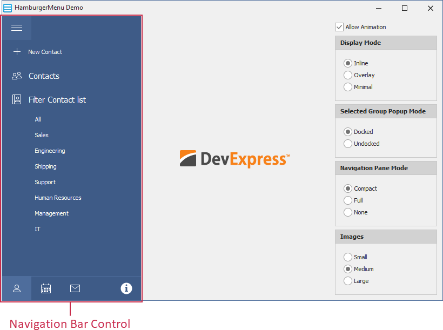Select the Overlay display mode
This screenshot has height=330, width=443.
pos(348,75)
